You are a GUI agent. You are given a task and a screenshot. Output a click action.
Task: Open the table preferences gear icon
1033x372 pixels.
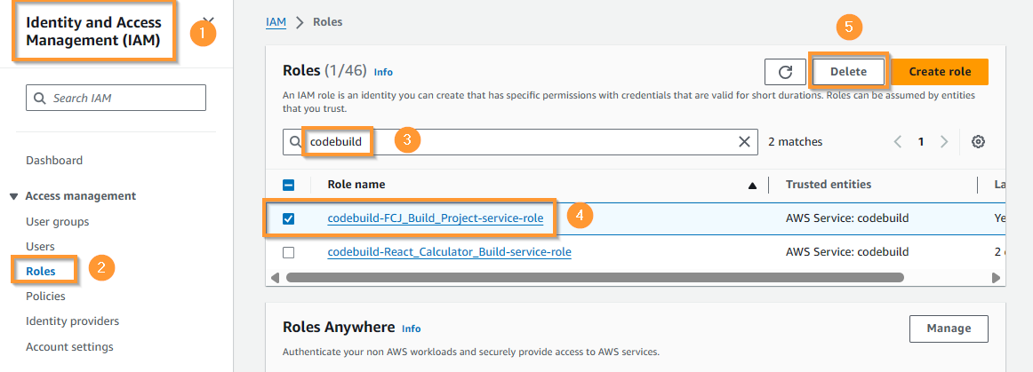(978, 141)
